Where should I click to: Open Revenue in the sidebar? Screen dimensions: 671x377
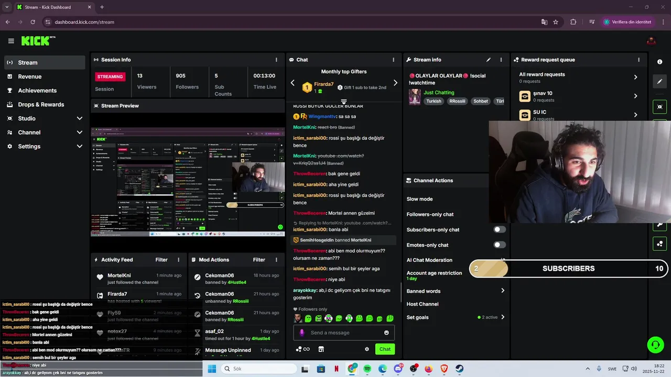pyautogui.click(x=45, y=76)
